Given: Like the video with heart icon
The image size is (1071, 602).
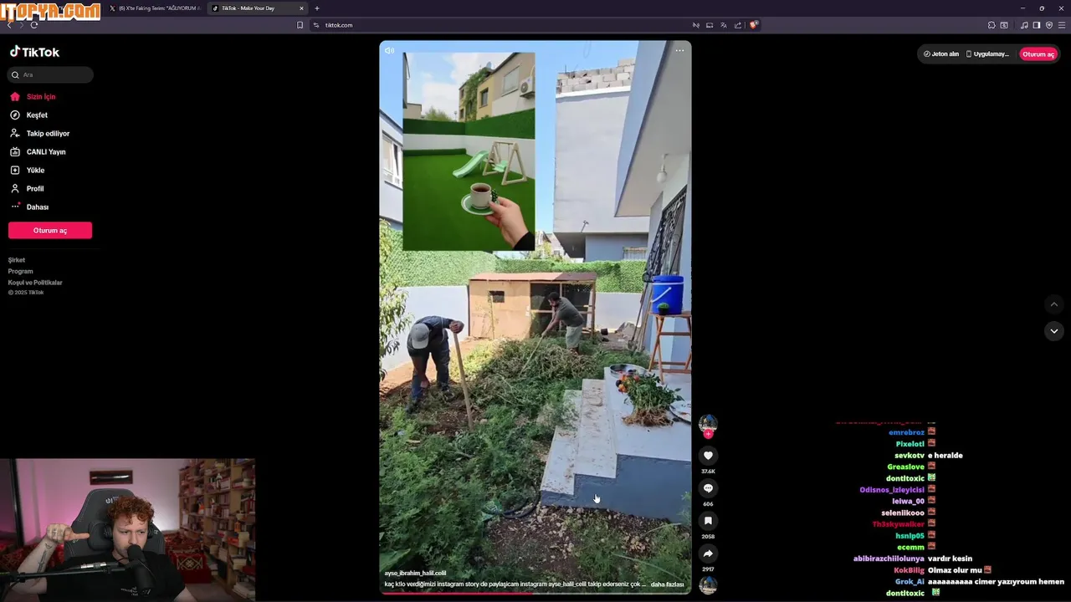Looking at the screenshot, I should tap(708, 456).
